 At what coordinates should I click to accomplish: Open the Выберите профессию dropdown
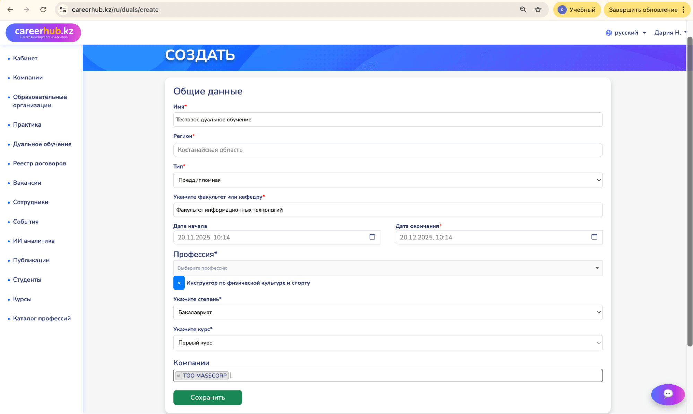pyautogui.click(x=388, y=268)
